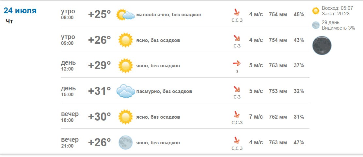Click the sun icon for 12:00

pos(125,66)
